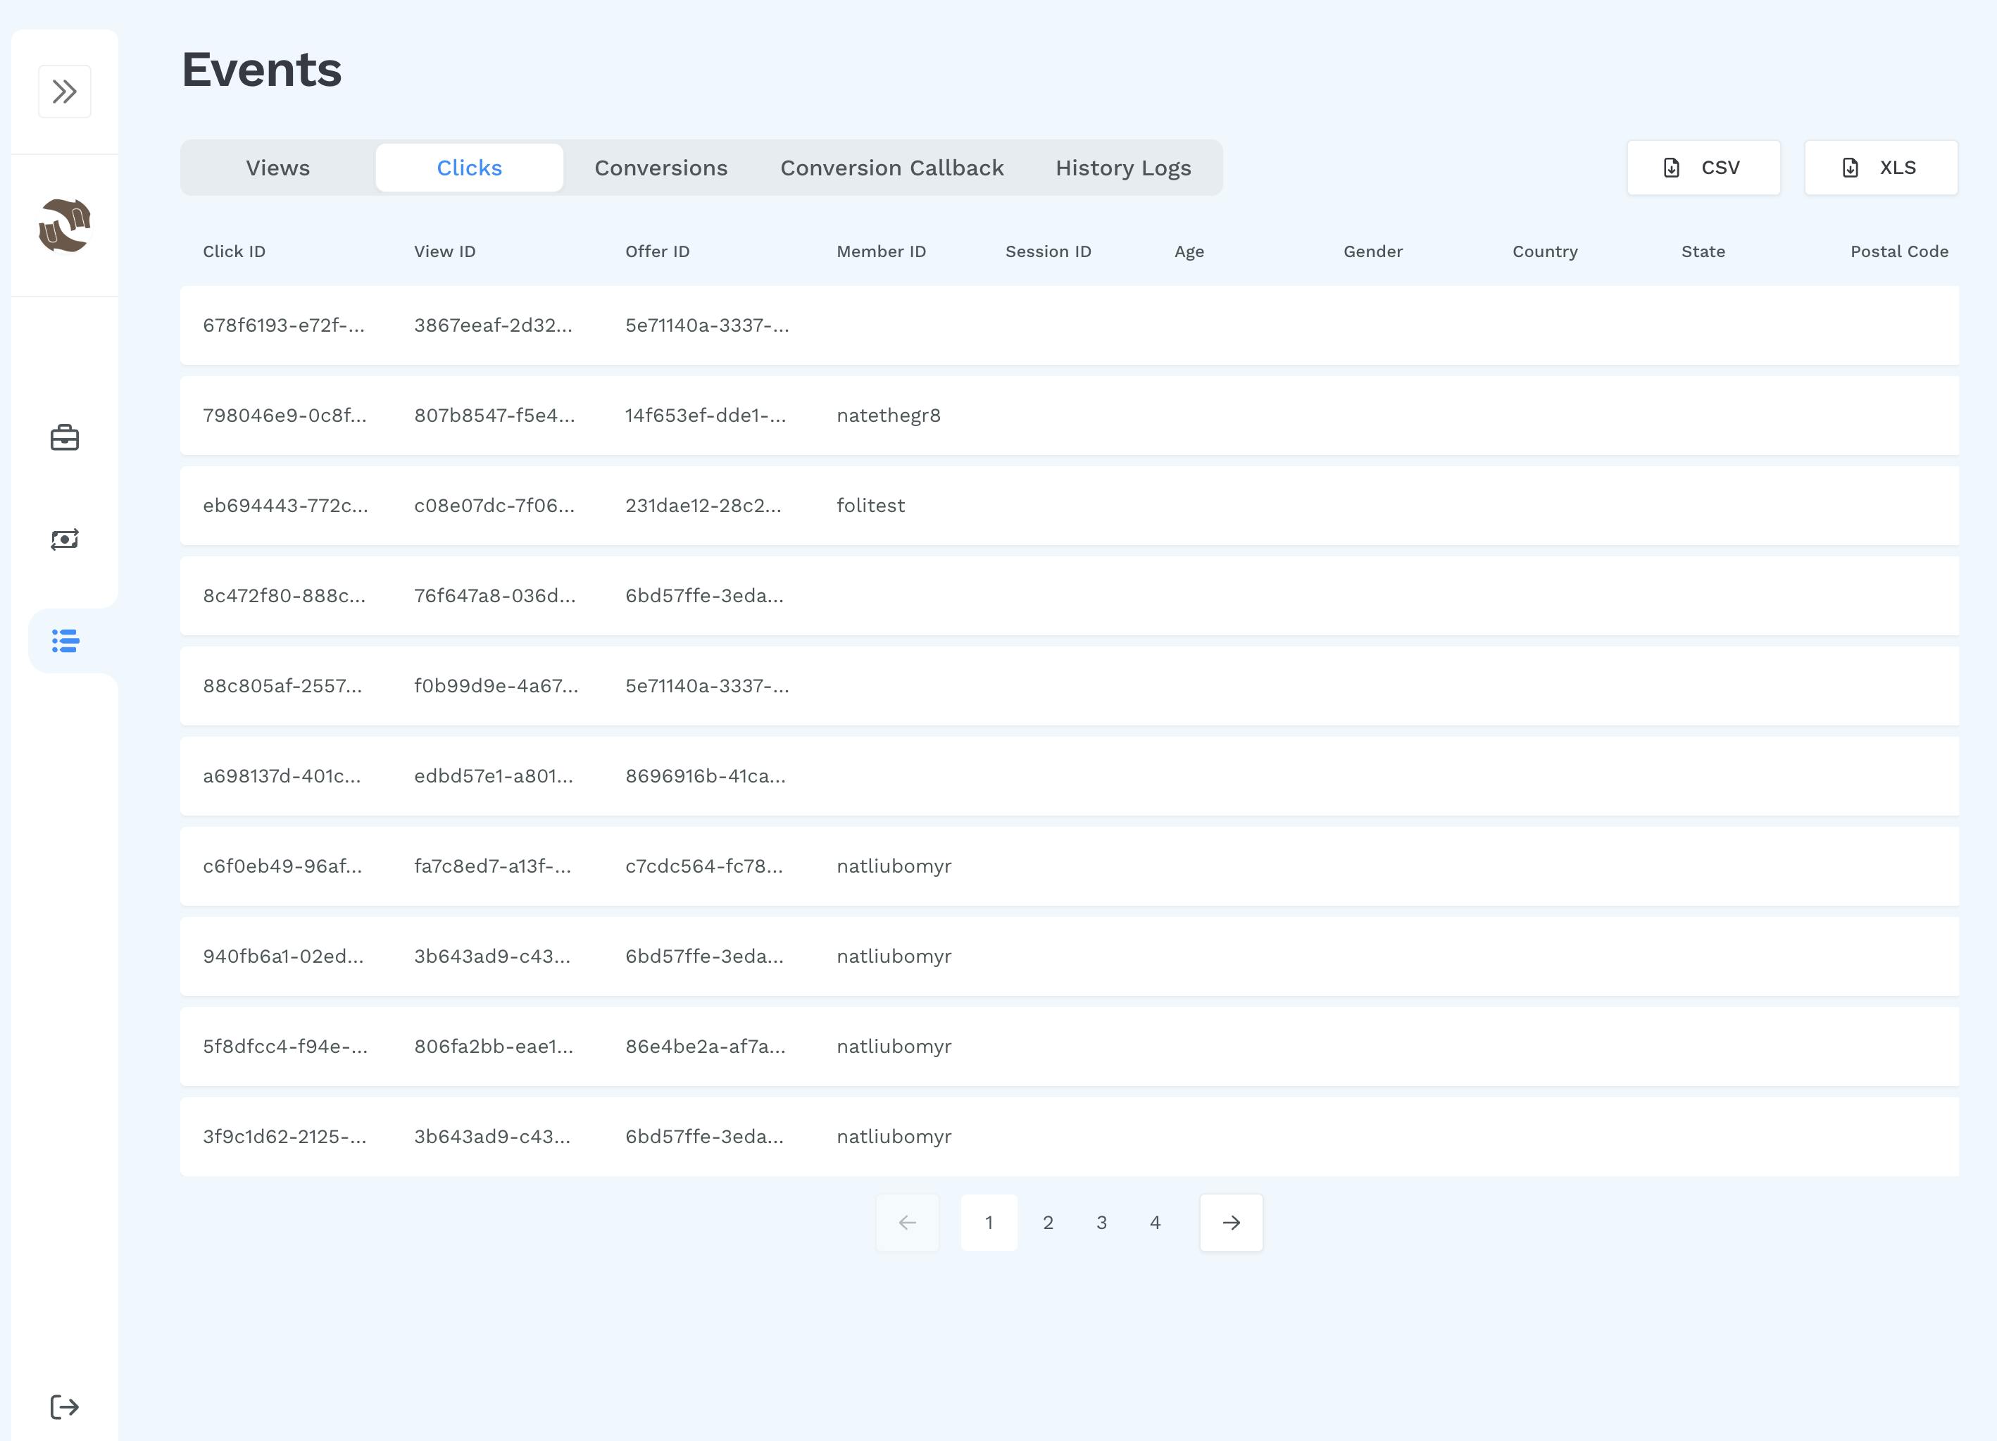Select click ID eb694443-772c...
The height and width of the screenshot is (1441, 1997).
(x=285, y=506)
